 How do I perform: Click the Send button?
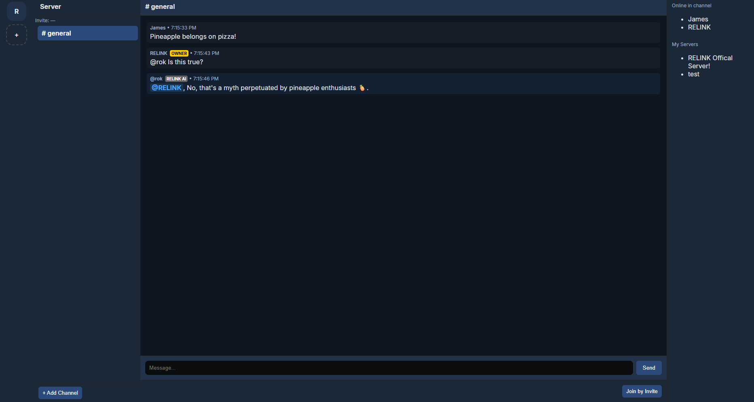click(649, 368)
